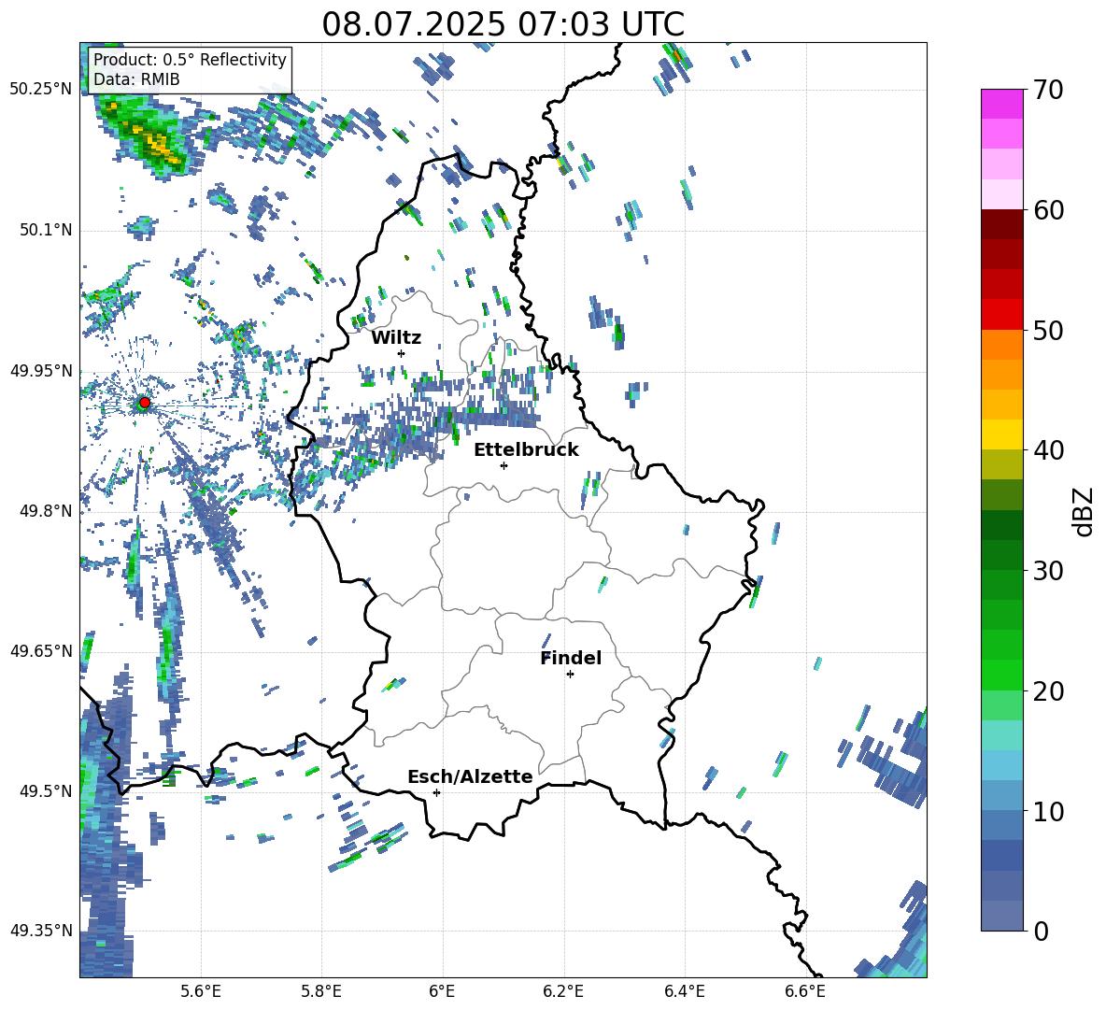The width and height of the screenshot is (1106, 1010).
Task: Click the 50.25°N latitude label
Action: pos(41,90)
